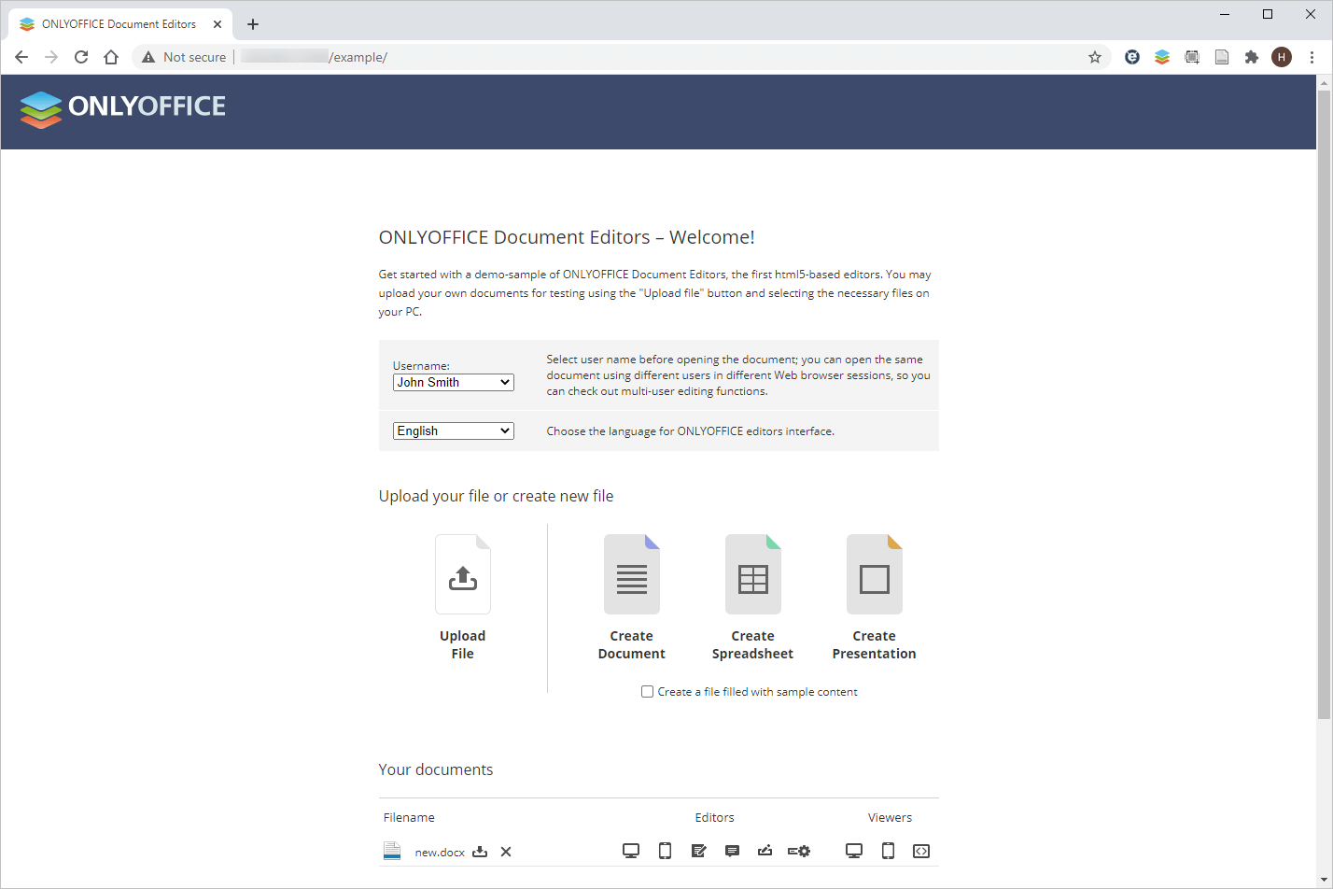Screen dimensions: 1333x889
Task: Bookmark this page with the star icon
Action: point(1095,57)
